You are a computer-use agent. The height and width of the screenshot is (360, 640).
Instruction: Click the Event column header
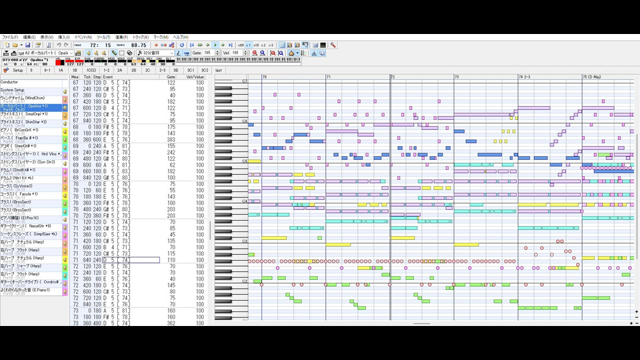131,77
